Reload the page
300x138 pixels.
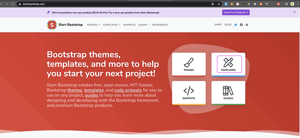(13, 4)
